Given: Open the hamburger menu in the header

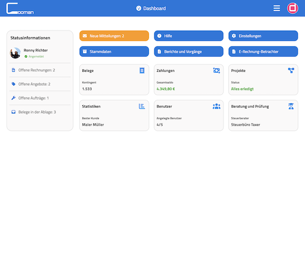Looking at the screenshot, I should point(277,8).
